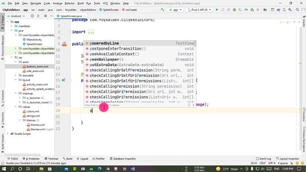Open the Gradle side panel
Screen dimensions: 306x172
[x=304, y=21]
